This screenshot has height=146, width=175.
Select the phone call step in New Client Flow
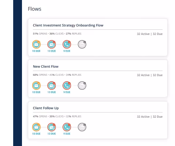pos(67,85)
